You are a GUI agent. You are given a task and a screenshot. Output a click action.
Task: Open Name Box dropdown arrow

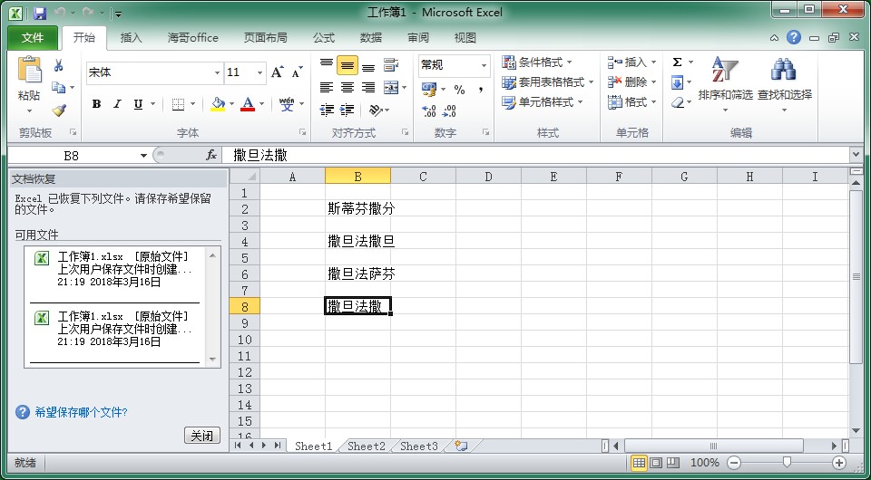click(143, 156)
